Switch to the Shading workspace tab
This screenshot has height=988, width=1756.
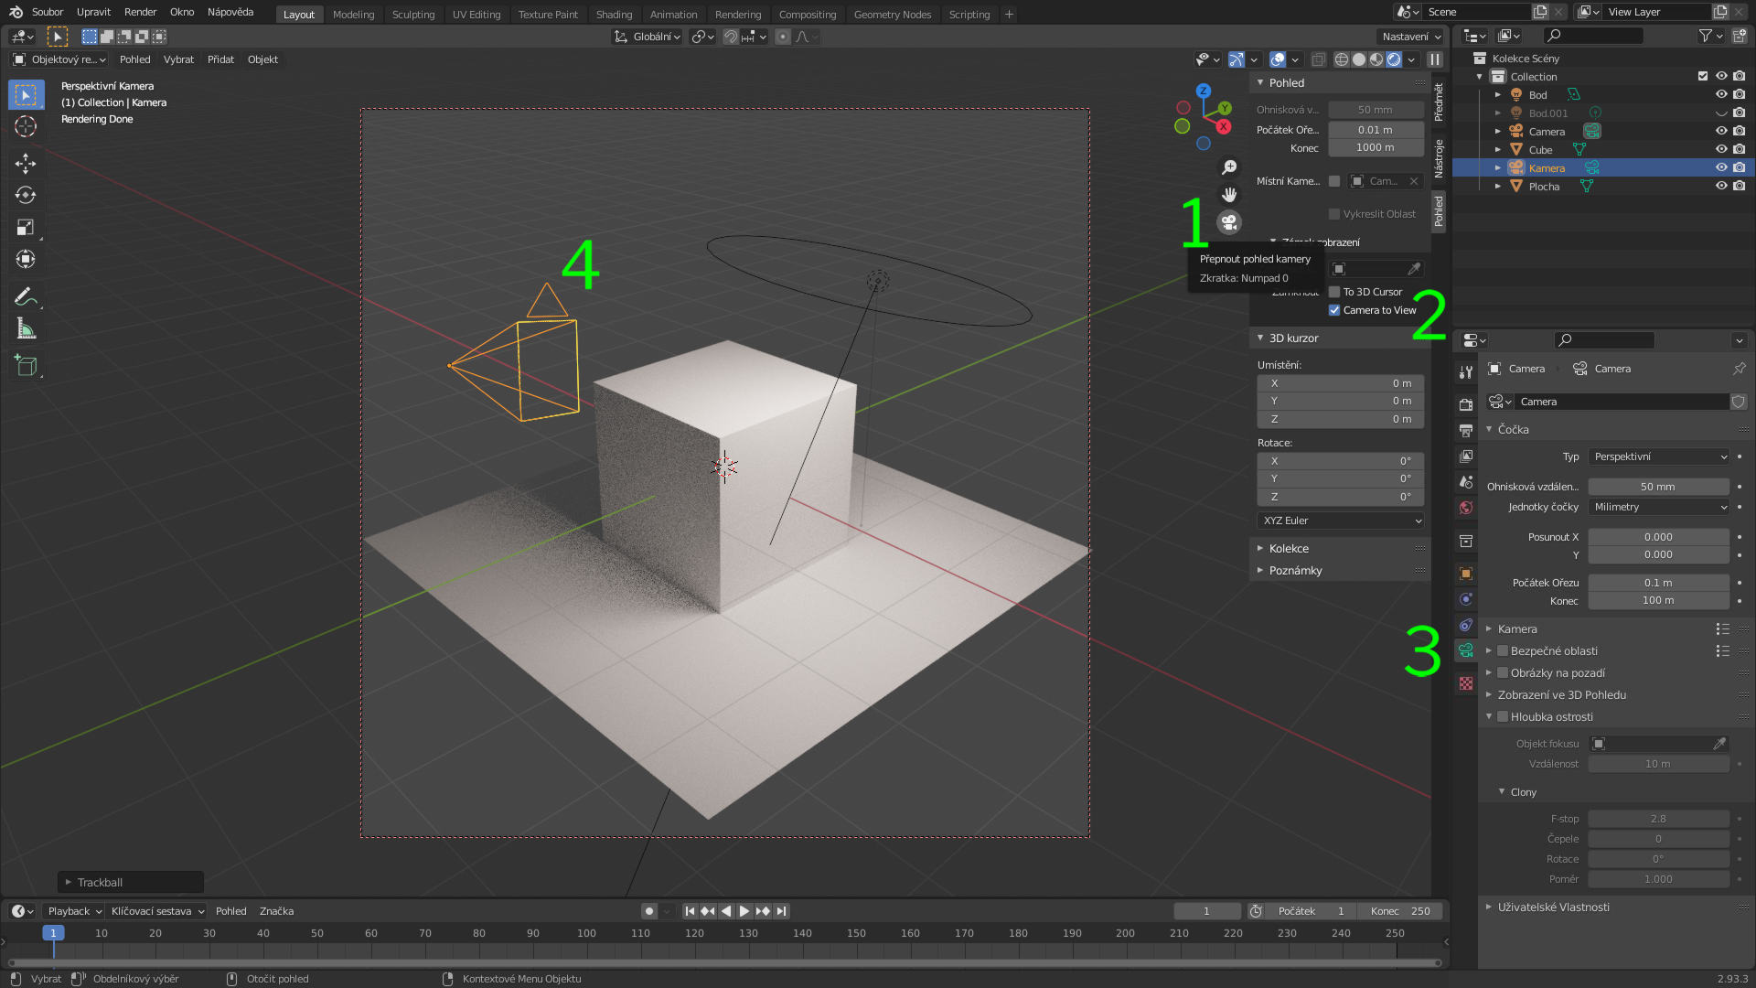[614, 15]
